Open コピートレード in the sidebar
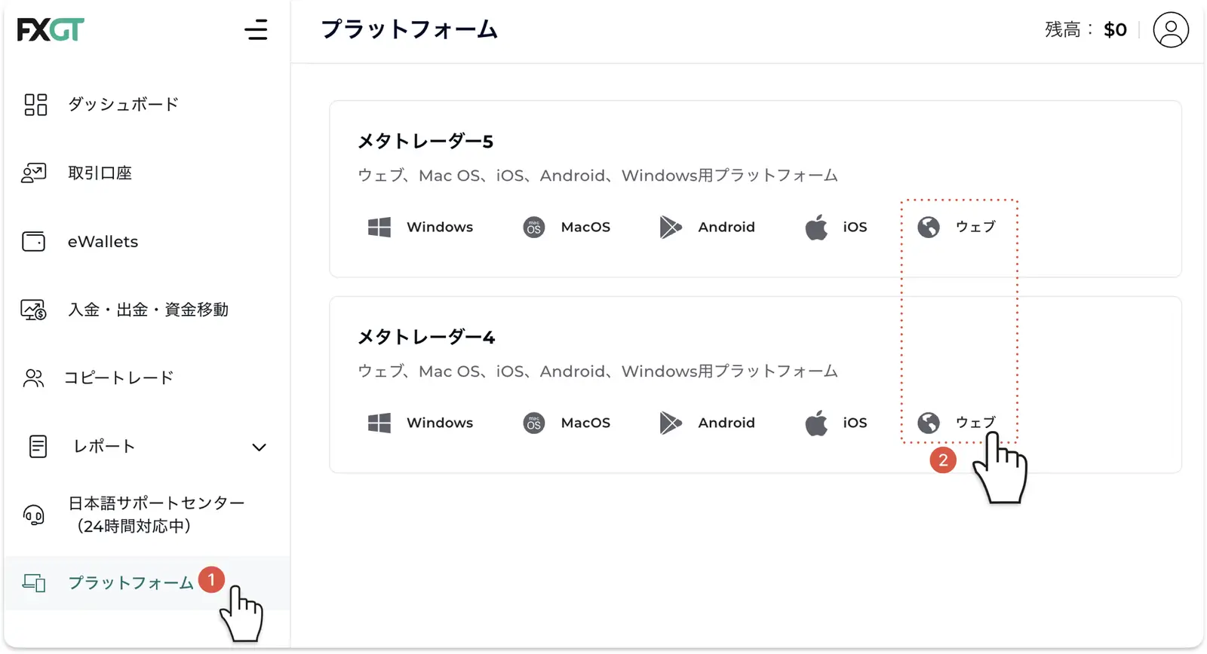The image size is (1207, 654). [x=119, y=378]
